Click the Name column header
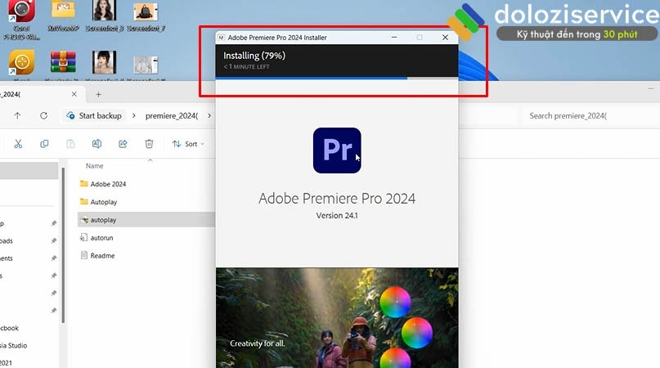Screen dimensions: 660x368 click(95, 166)
